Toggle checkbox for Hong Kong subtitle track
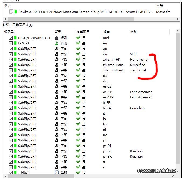 pyautogui.click(x=11, y=59)
